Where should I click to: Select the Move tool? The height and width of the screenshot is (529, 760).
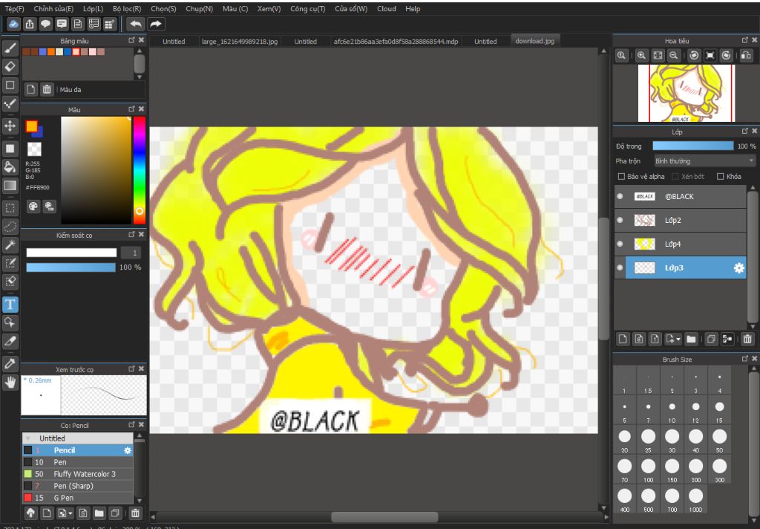coord(10,126)
